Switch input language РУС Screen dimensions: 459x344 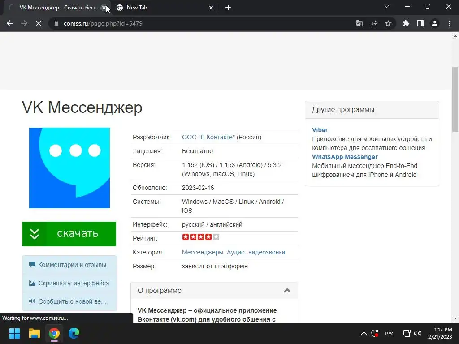click(x=390, y=333)
